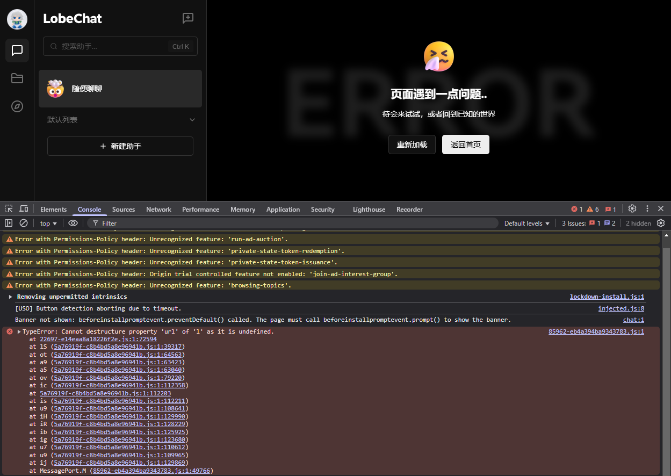Focus the 搜索助手 search field
The width and height of the screenshot is (671, 476).
click(x=120, y=46)
